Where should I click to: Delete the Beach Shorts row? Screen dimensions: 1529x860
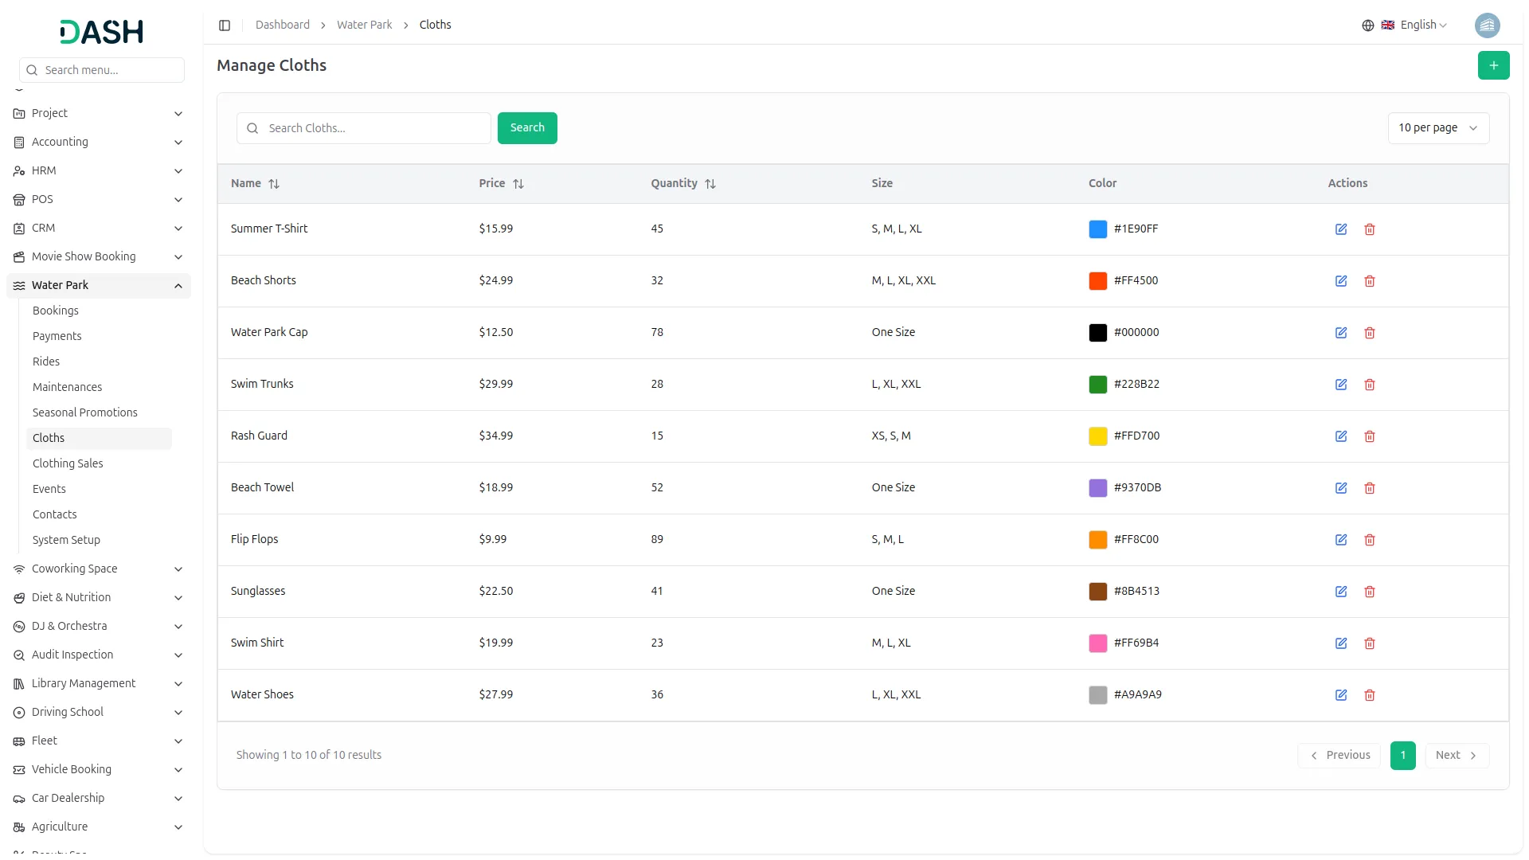1370,281
